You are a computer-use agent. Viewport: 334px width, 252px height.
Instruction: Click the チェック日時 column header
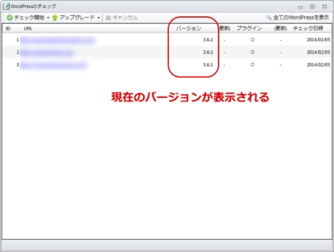coord(308,29)
